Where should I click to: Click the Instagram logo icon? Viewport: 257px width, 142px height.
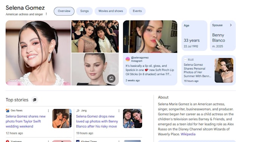pos(128,59)
